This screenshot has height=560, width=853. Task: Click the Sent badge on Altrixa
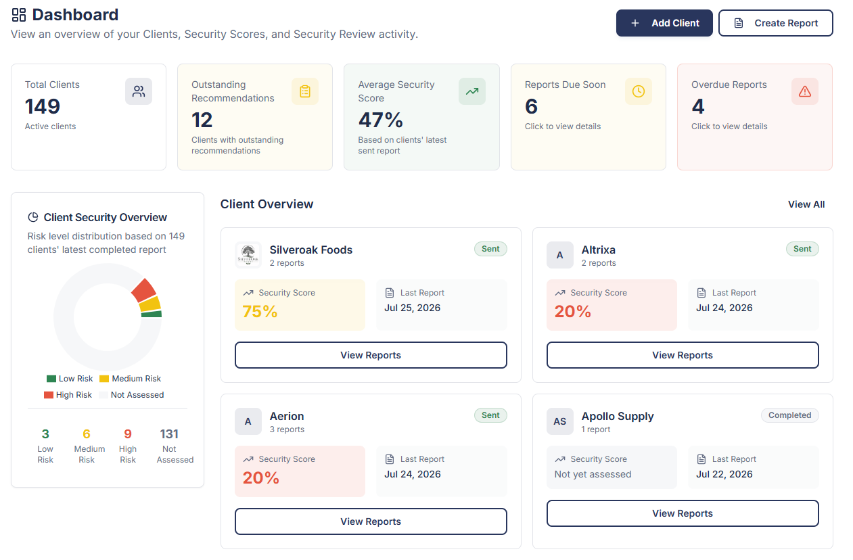[802, 249]
